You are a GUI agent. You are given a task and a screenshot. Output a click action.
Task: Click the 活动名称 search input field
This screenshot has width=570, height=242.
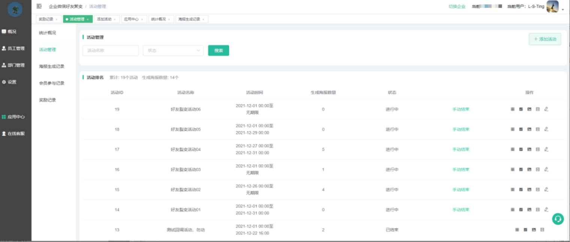111,50
